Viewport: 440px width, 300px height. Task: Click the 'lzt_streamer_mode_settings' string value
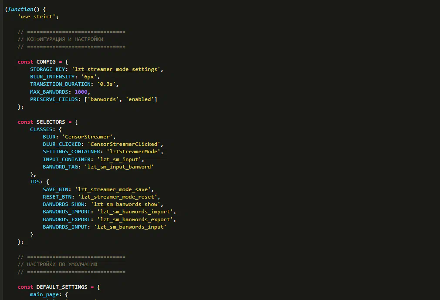click(119, 69)
